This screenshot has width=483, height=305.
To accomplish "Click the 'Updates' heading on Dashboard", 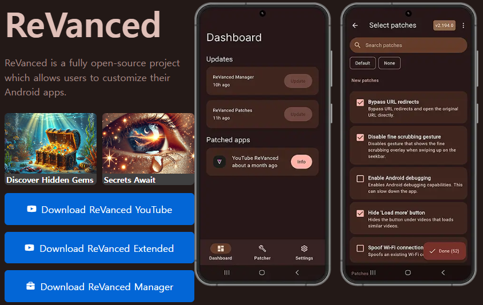I will coord(219,59).
